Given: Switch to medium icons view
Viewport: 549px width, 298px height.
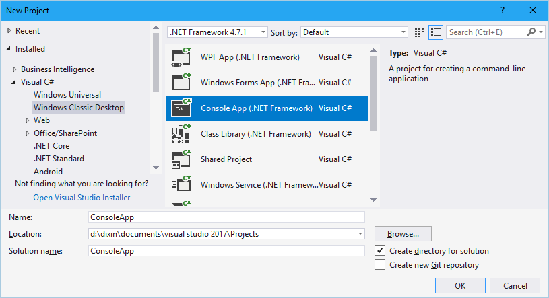Looking at the screenshot, I should pos(419,32).
